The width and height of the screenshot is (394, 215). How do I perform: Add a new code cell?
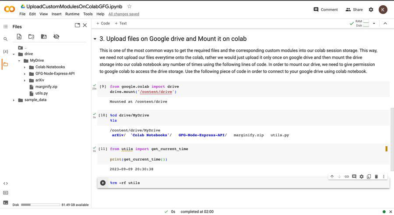(x=103, y=23)
